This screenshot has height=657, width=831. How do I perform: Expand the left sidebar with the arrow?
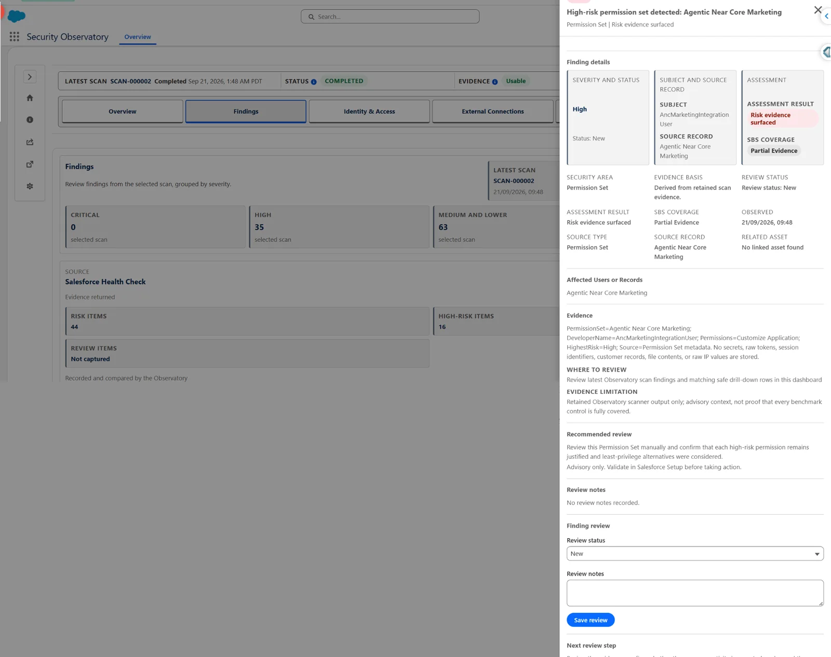pos(30,77)
